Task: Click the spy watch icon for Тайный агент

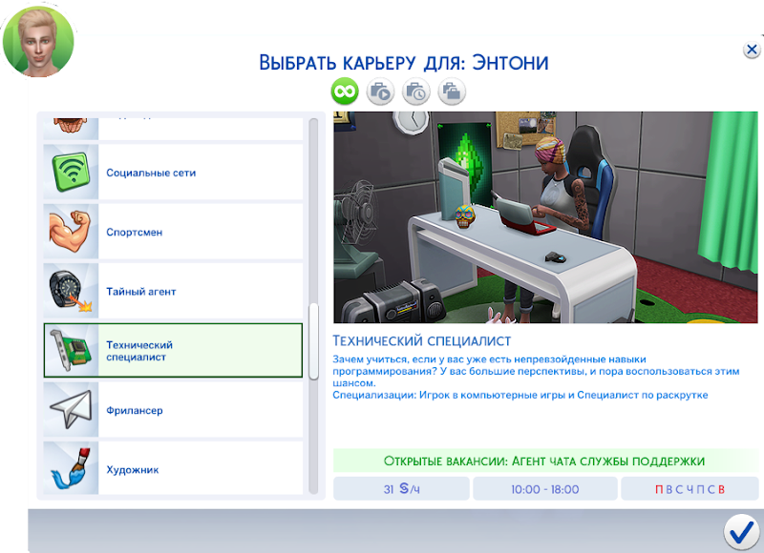Action: point(71,291)
